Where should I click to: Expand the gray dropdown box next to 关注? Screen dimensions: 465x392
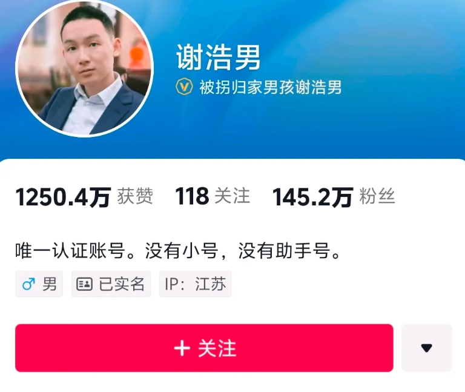[426, 348]
